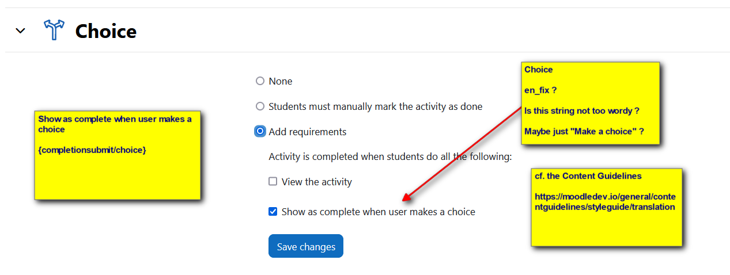The height and width of the screenshot is (275, 730).
Task: Uncheck Show as complete when user makes a choice
Action: [x=273, y=212]
